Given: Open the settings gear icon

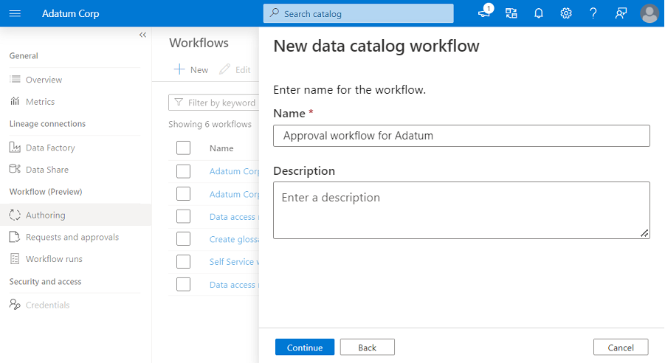Looking at the screenshot, I should 566,13.
